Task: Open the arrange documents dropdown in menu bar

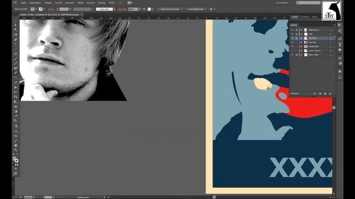Action: click(130, 3)
